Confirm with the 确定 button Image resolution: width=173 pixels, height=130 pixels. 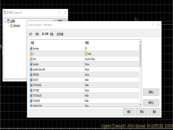pyautogui.click(x=129, y=112)
